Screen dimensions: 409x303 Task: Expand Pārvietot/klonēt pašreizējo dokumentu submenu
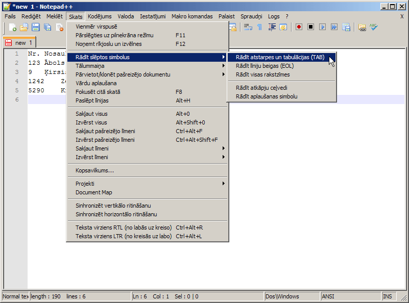click(x=148, y=74)
